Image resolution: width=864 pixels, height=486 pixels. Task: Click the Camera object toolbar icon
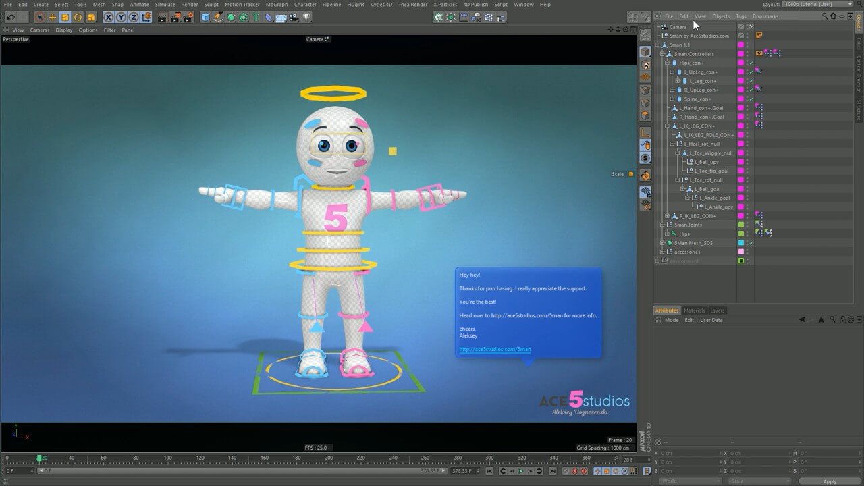(294, 17)
